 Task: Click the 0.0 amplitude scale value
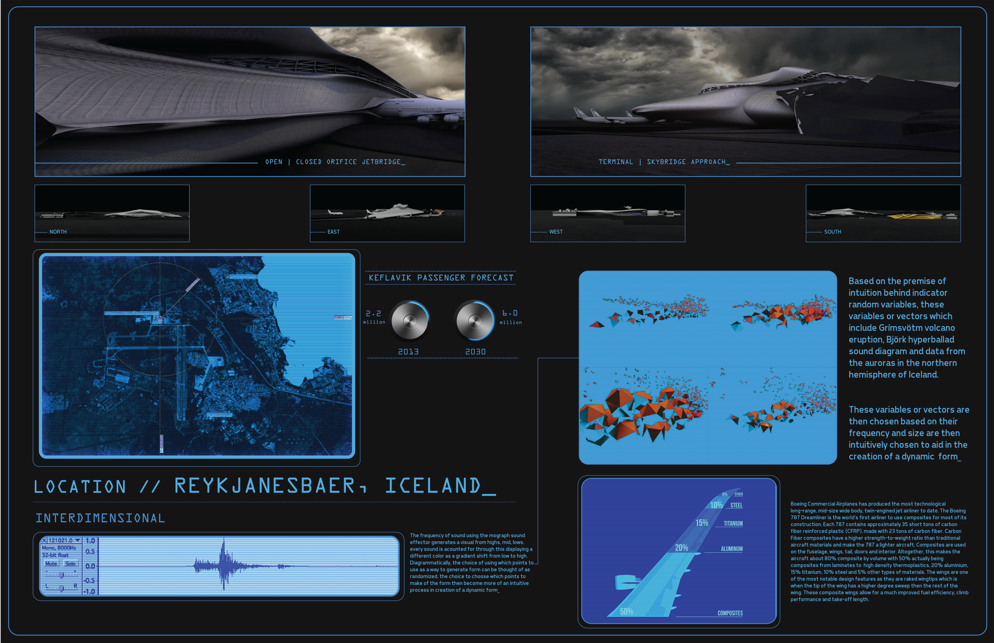90,566
